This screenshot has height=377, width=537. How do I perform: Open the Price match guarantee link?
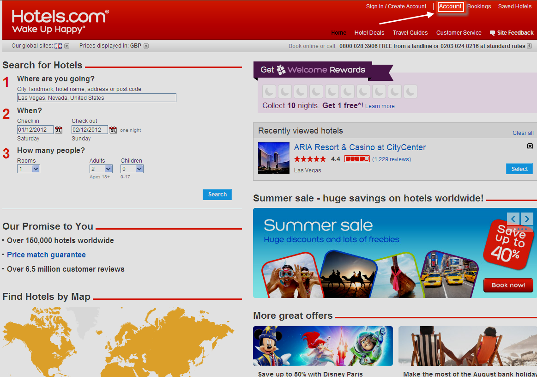click(x=46, y=255)
